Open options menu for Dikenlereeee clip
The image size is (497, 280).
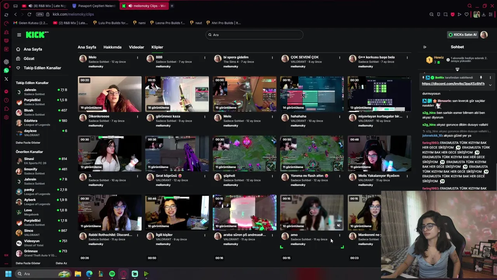(x=137, y=116)
